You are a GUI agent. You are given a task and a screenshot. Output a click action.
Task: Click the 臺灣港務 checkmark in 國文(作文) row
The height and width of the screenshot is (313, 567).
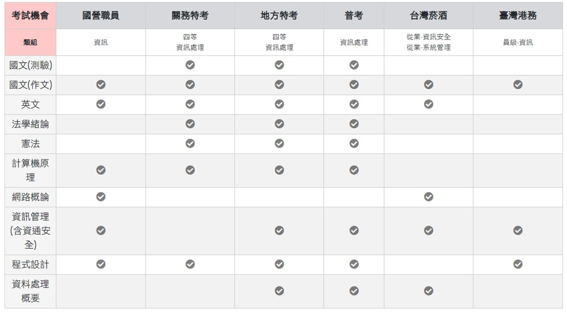click(x=517, y=85)
